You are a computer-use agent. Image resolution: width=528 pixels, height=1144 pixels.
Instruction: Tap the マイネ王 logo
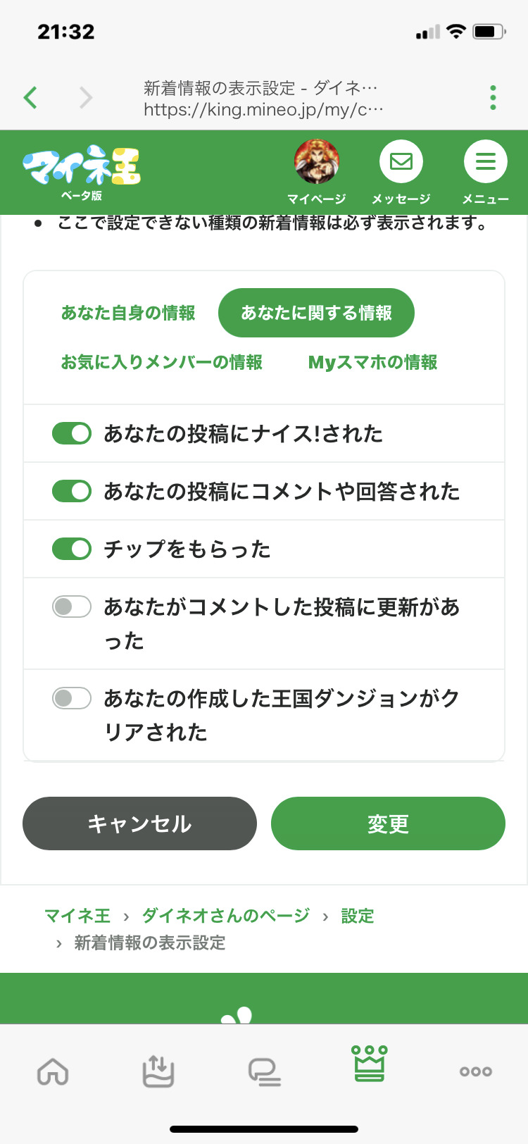tap(82, 168)
